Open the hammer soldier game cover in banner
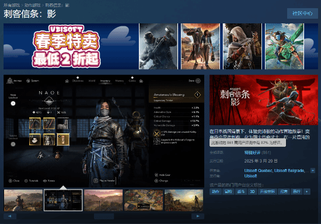 tap(158, 46)
